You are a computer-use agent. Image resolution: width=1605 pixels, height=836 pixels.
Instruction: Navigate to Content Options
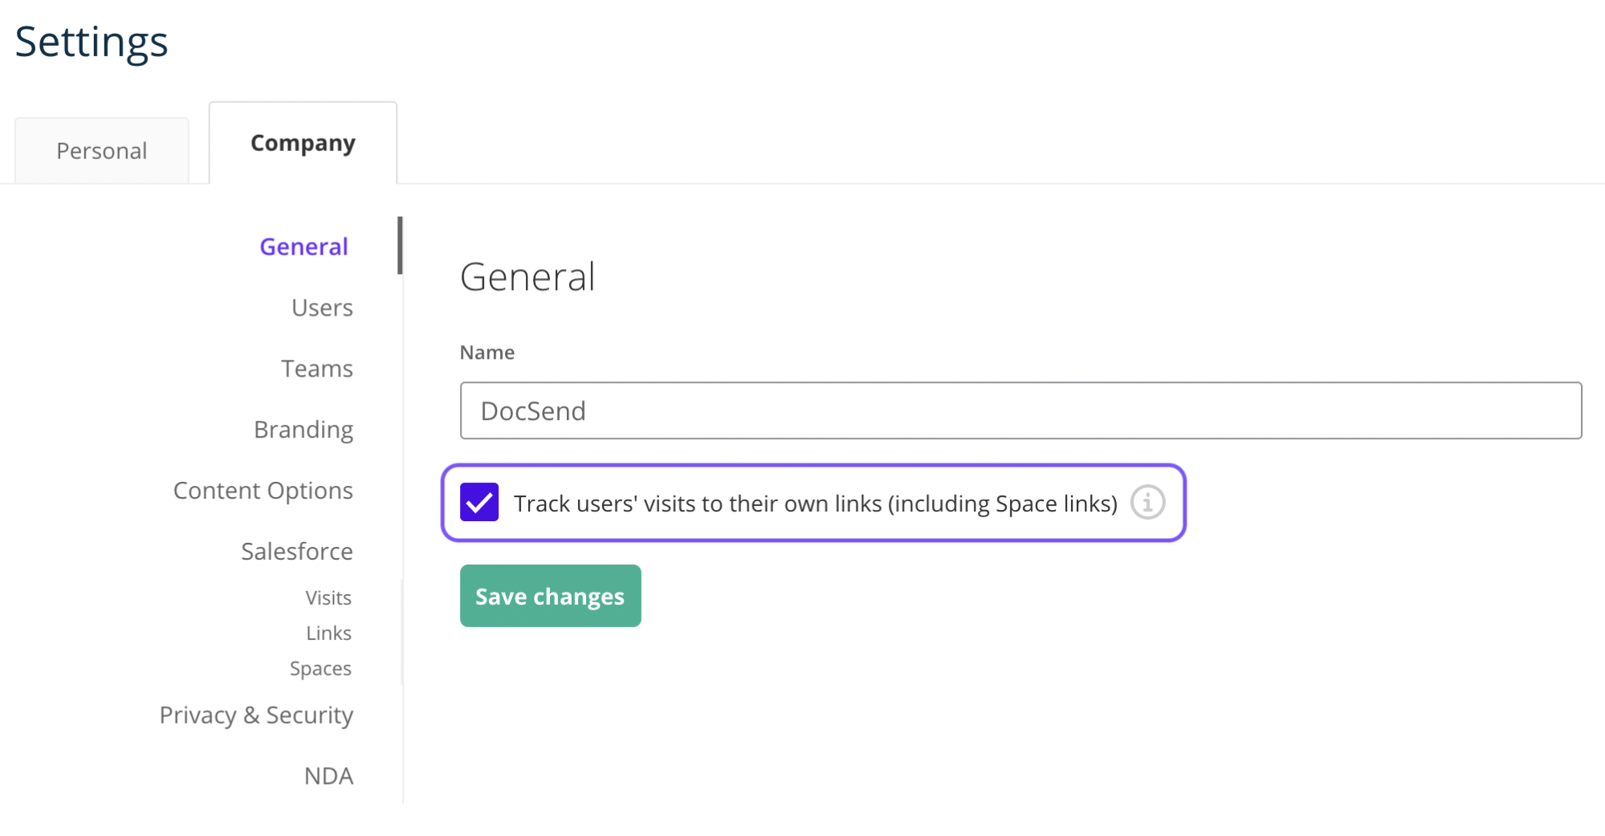[x=263, y=491]
